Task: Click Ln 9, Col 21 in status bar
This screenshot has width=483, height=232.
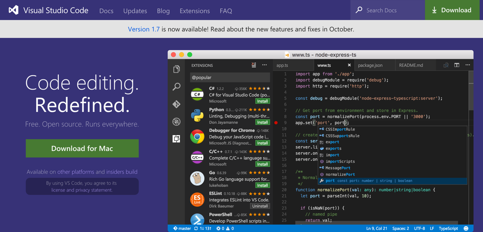Action: point(377,228)
